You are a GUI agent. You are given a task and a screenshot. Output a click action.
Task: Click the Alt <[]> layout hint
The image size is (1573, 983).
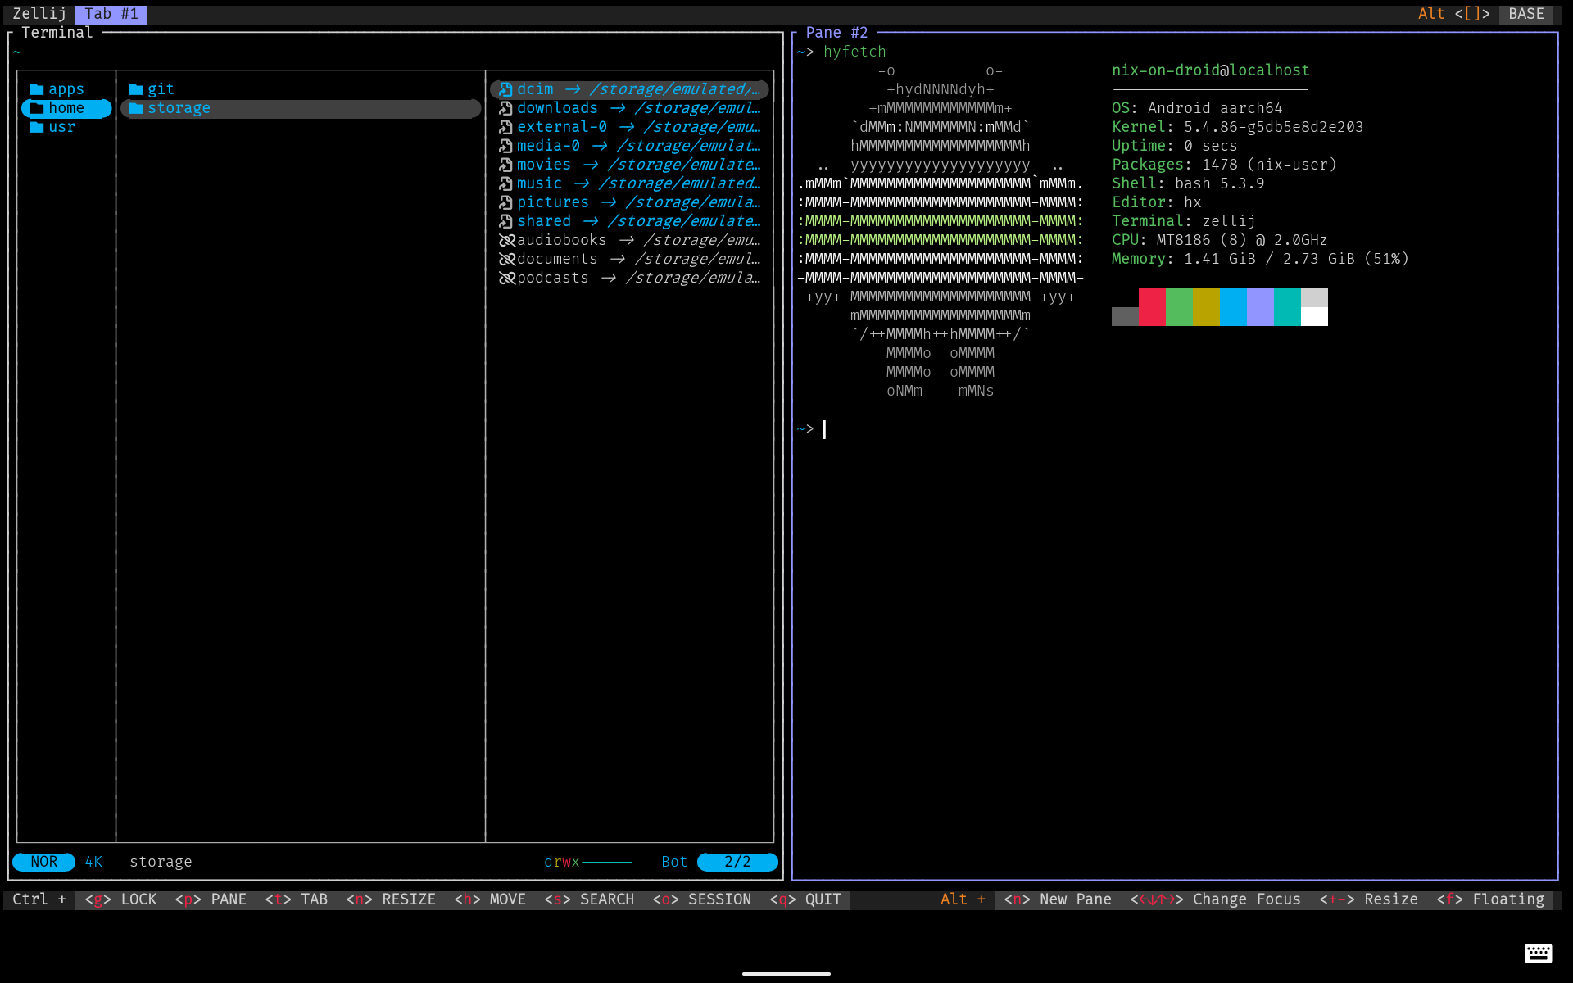point(1454,14)
